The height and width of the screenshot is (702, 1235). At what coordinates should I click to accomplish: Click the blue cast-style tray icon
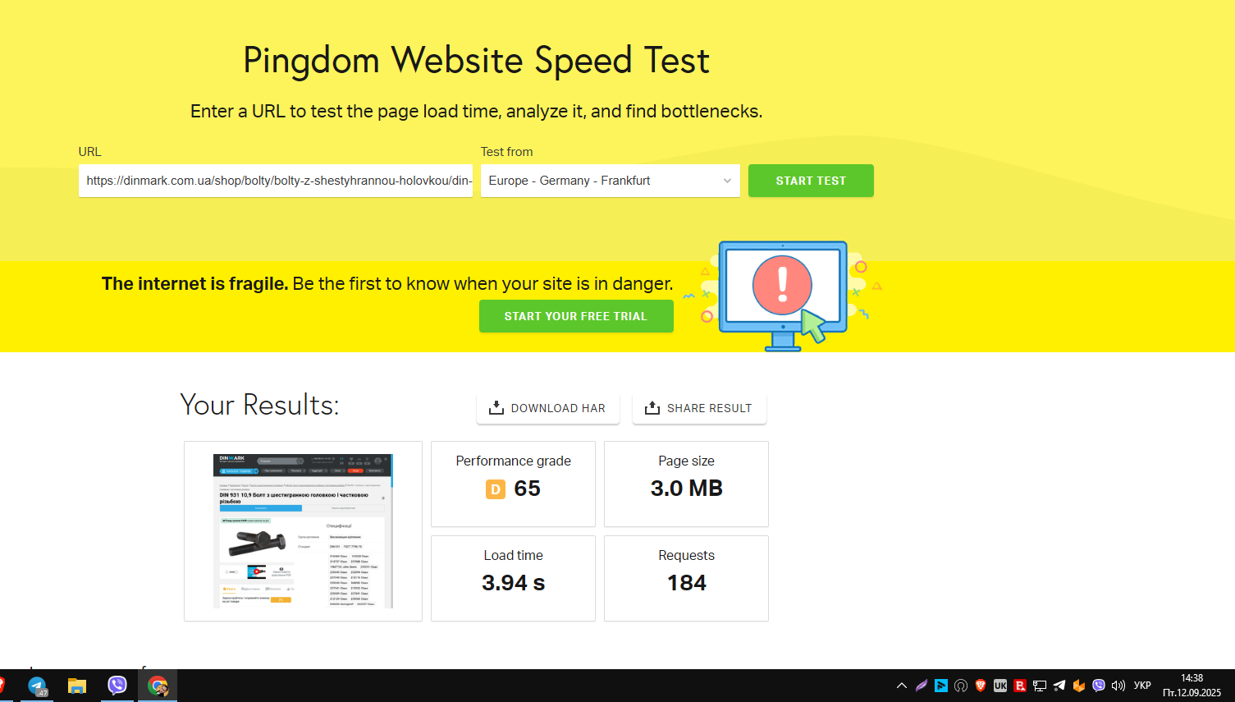[x=941, y=686]
